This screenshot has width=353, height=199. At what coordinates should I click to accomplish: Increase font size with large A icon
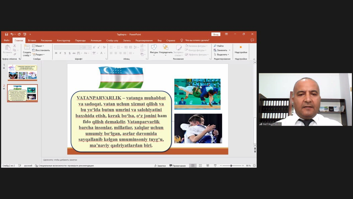[x=94, y=47]
